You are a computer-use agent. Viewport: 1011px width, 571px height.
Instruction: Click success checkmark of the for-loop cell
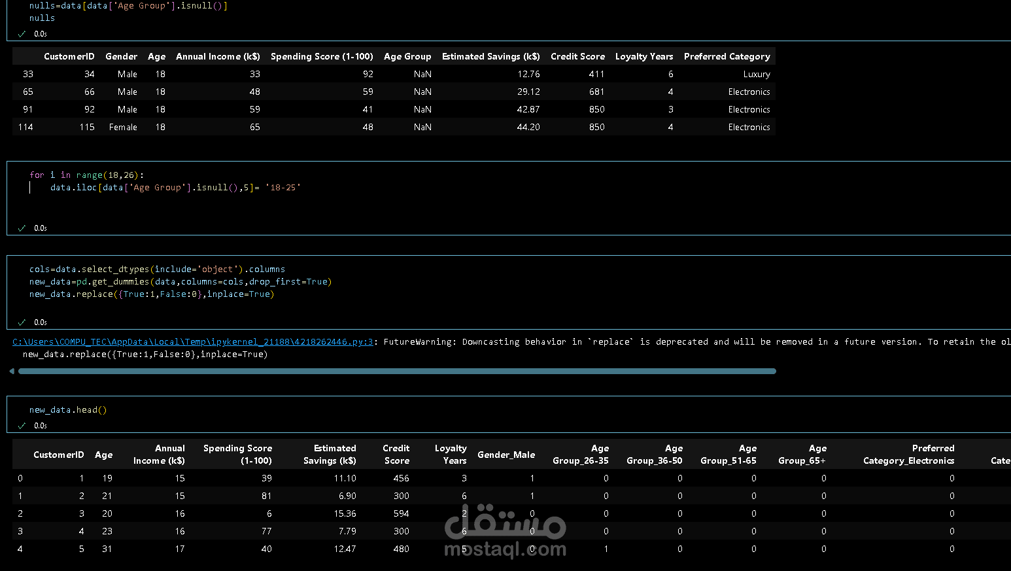pos(22,228)
